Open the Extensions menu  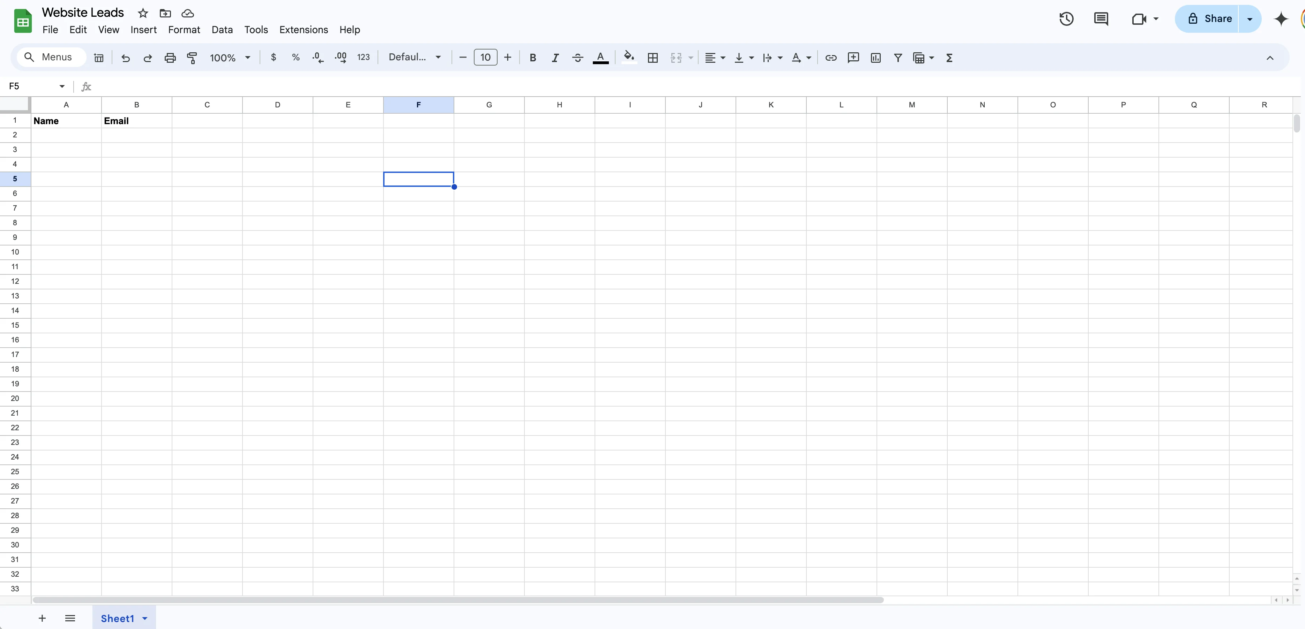[x=304, y=30]
